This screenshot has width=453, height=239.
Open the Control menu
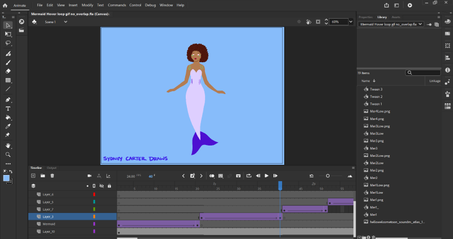pyautogui.click(x=135, y=5)
